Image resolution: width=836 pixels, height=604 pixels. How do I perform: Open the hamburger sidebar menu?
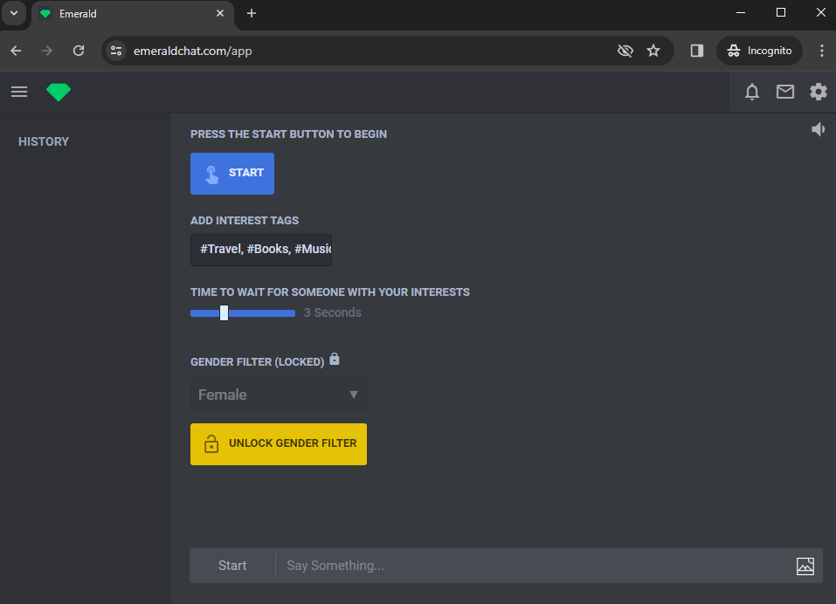(19, 92)
